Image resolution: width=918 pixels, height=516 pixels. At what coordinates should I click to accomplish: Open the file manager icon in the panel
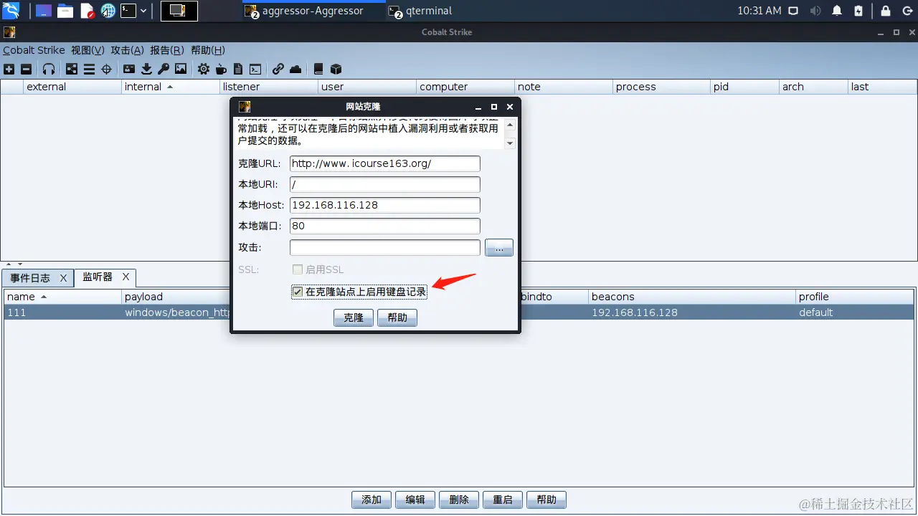(65, 11)
